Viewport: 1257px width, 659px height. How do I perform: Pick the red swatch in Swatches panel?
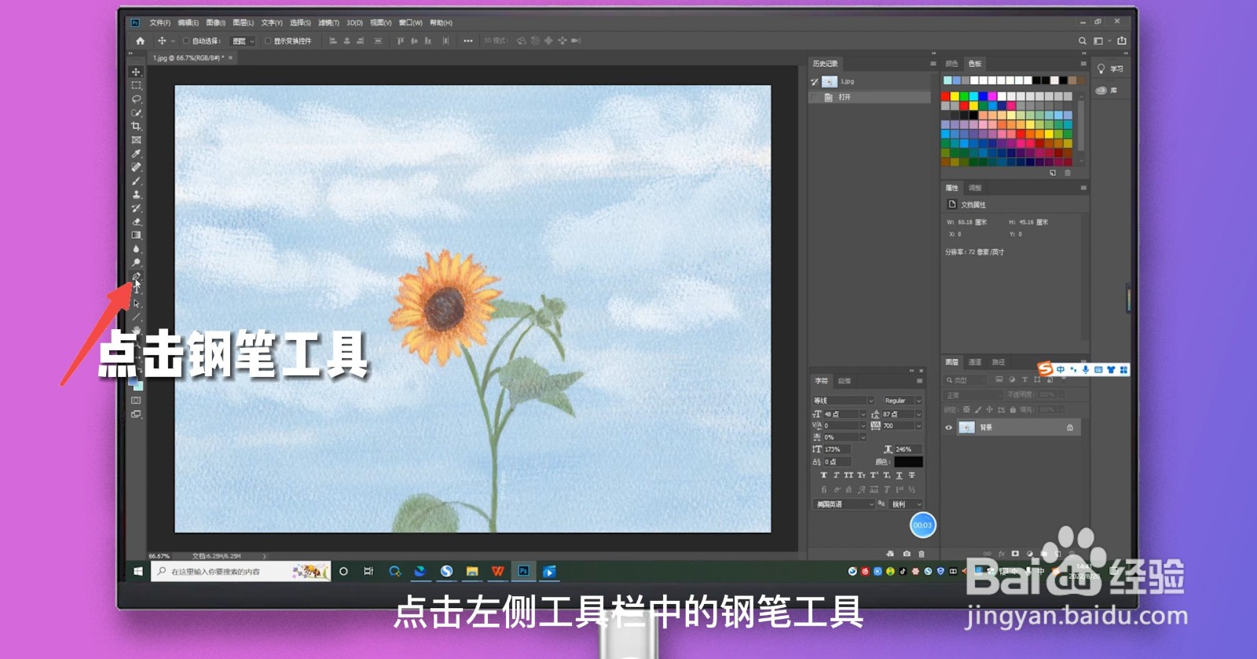coord(946,97)
